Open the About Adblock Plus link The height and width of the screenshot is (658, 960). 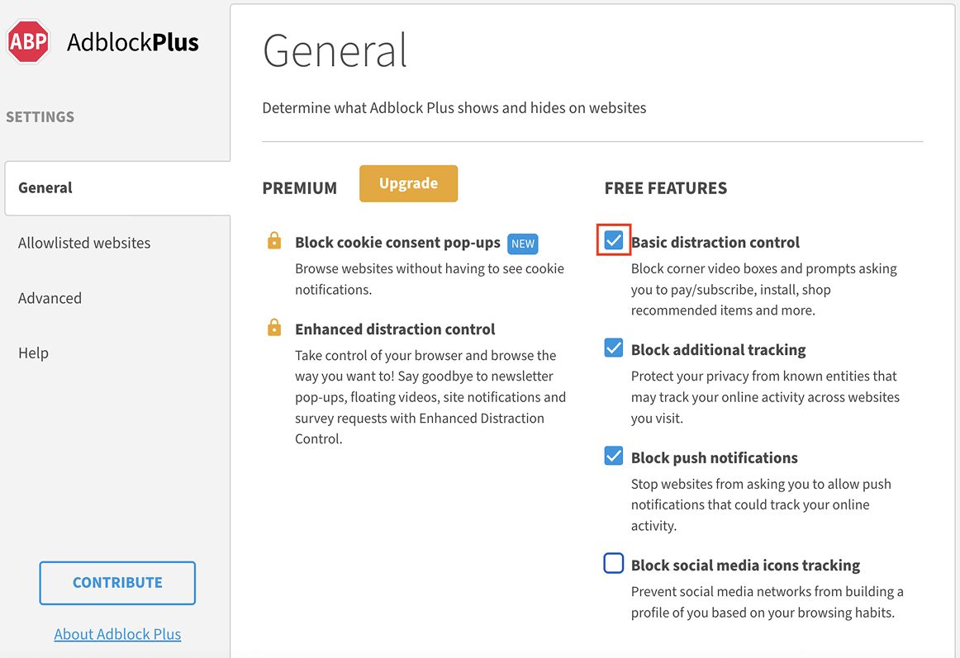pos(117,634)
